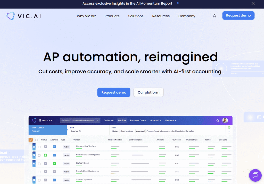The image size is (264, 184).
Task: Dismiss the announcement banner with X
Action: 253,4
